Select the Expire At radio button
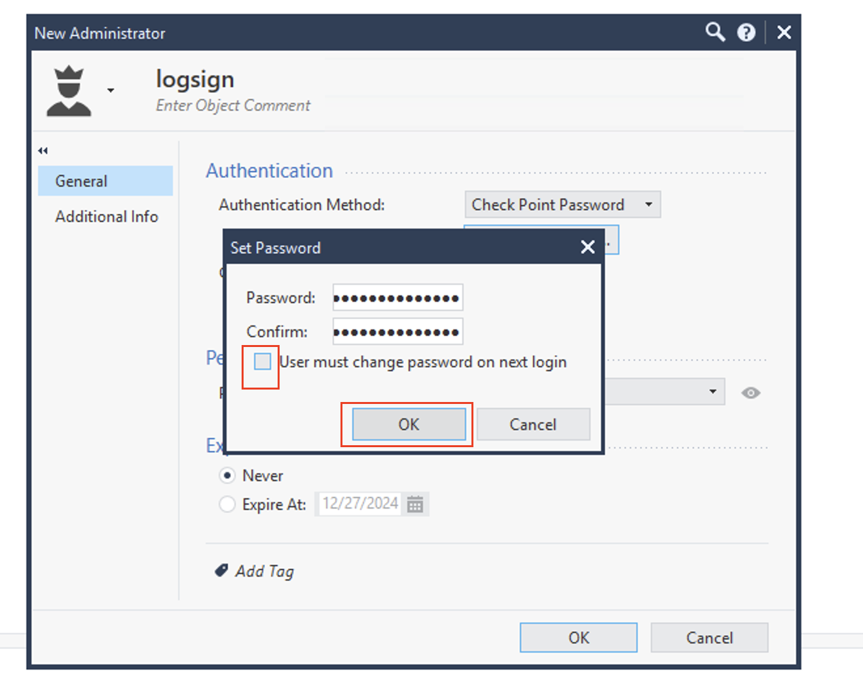Image resolution: width=863 pixels, height=694 pixels. (227, 504)
